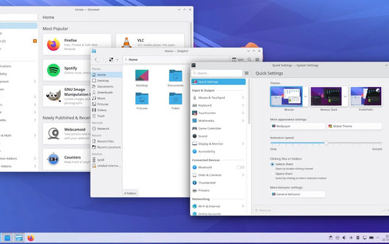389x244 pixels.
Task: Click the Wallpaper button
Action: coord(298,126)
